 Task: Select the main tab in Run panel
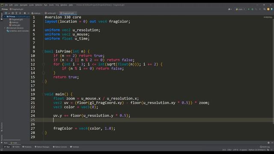(x=14, y=143)
